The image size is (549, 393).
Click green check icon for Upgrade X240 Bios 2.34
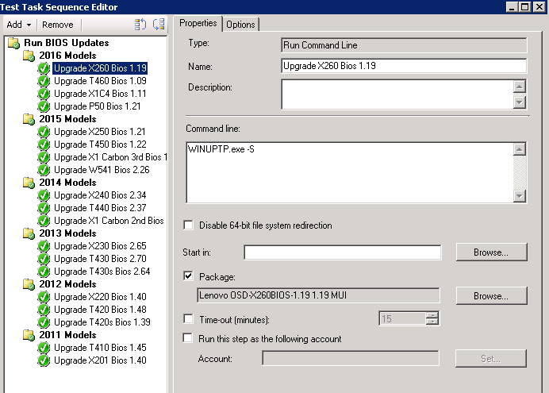coord(44,195)
